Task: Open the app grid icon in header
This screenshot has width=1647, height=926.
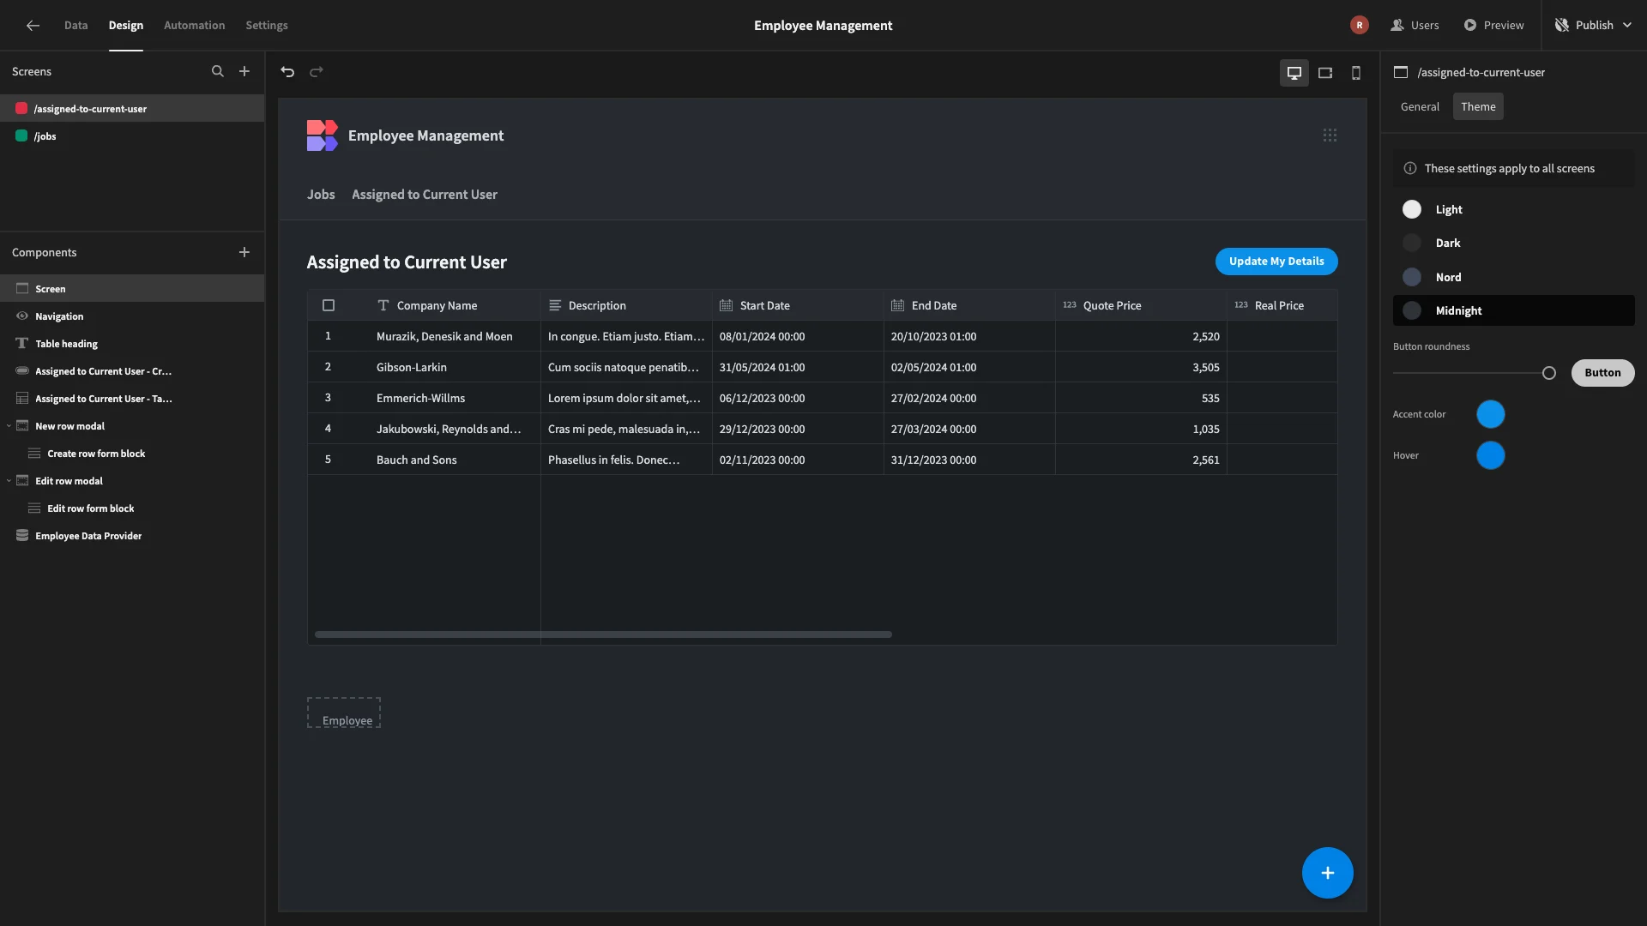Action: click(1330, 135)
